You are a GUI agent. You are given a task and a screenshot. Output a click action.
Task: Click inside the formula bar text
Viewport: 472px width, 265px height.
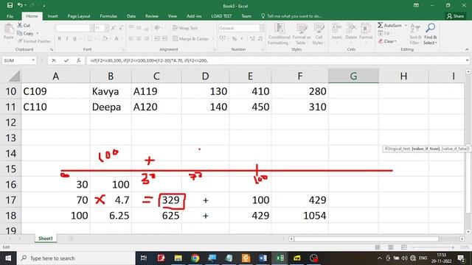(149, 60)
